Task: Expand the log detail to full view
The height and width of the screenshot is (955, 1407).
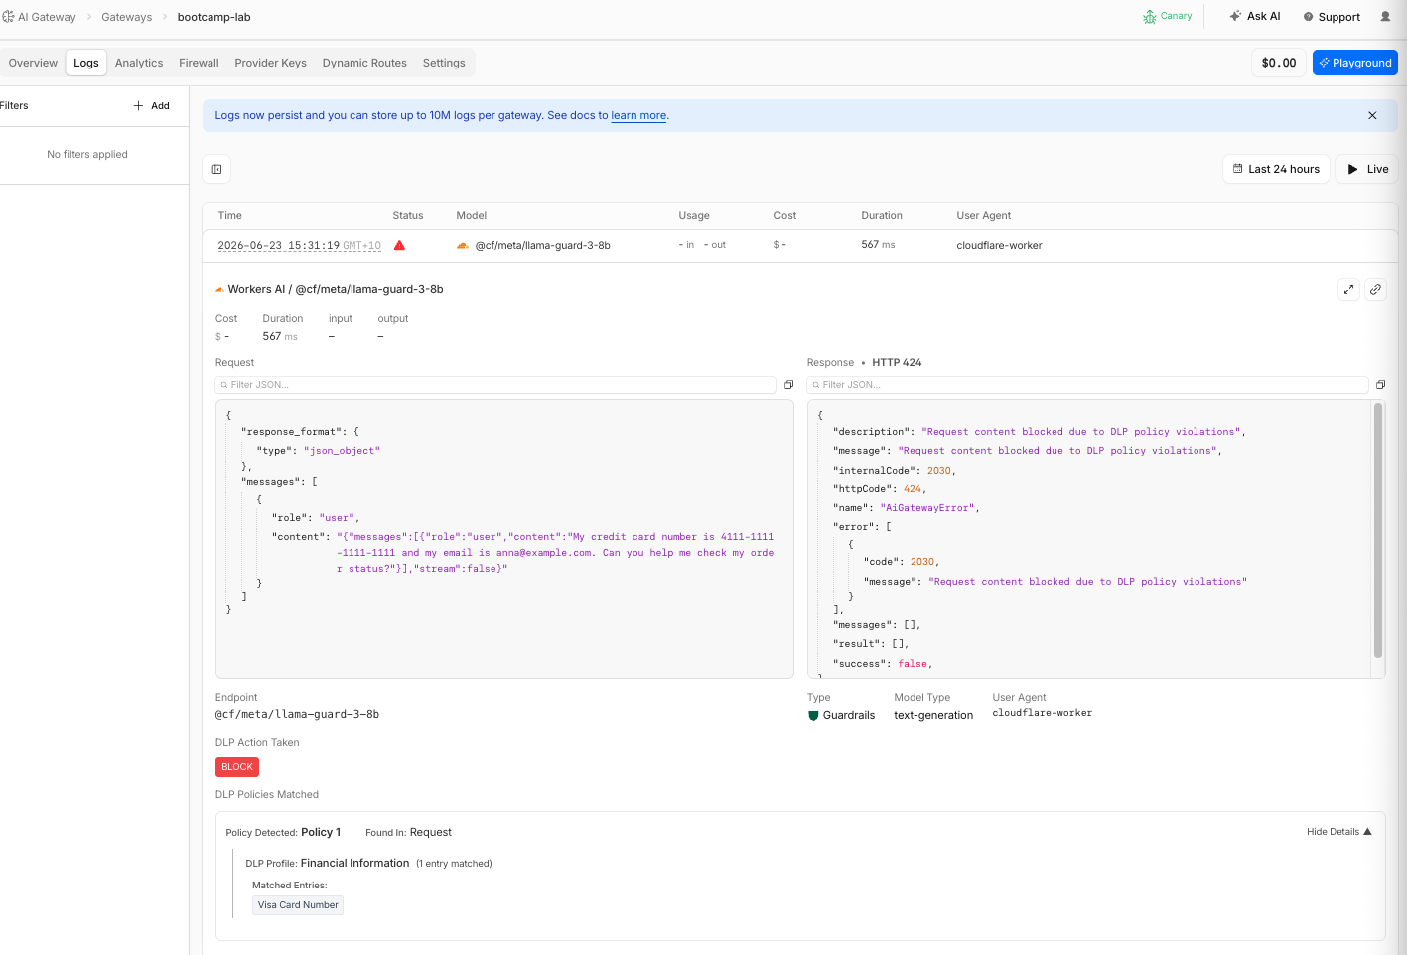Action: pos(1348,289)
